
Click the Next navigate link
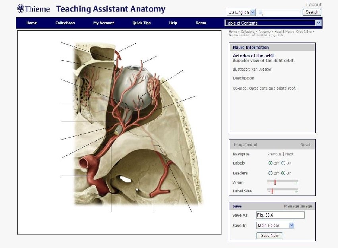click(x=289, y=154)
